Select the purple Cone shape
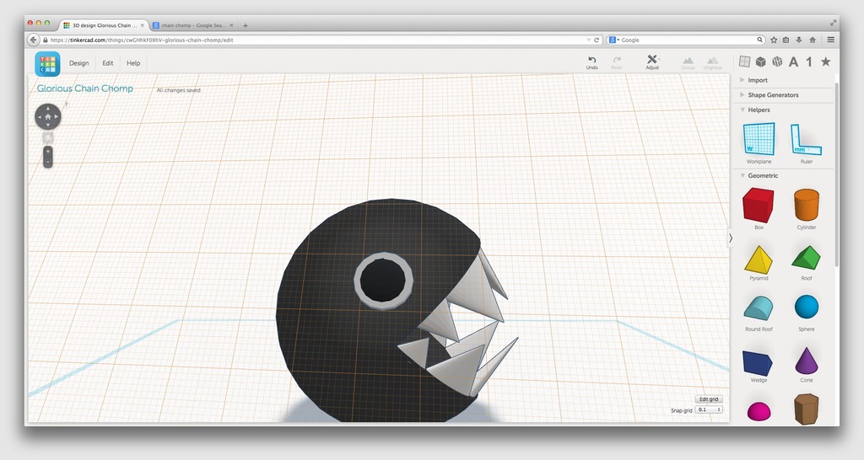 pyautogui.click(x=807, y=361)
